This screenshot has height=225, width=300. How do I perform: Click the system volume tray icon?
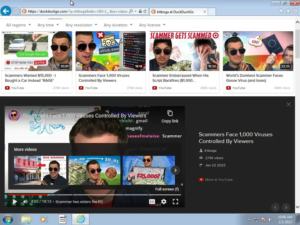(x=270, y=219)
